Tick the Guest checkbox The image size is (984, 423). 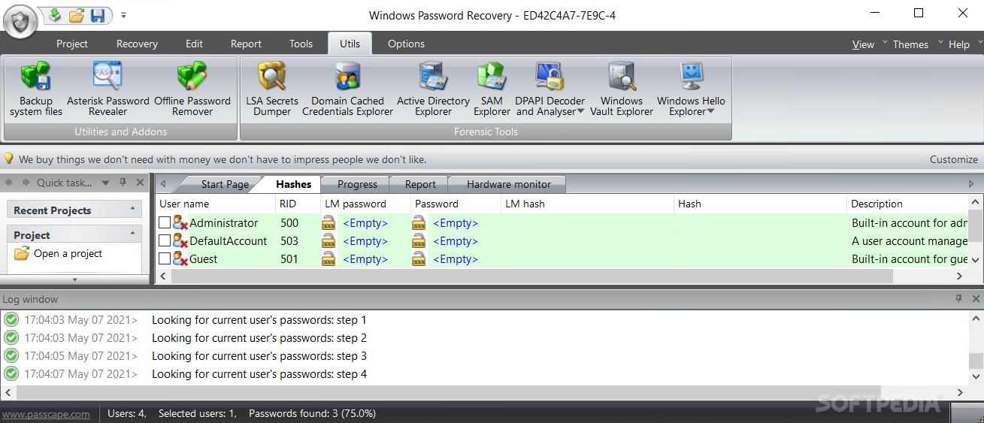pos(165,259)
